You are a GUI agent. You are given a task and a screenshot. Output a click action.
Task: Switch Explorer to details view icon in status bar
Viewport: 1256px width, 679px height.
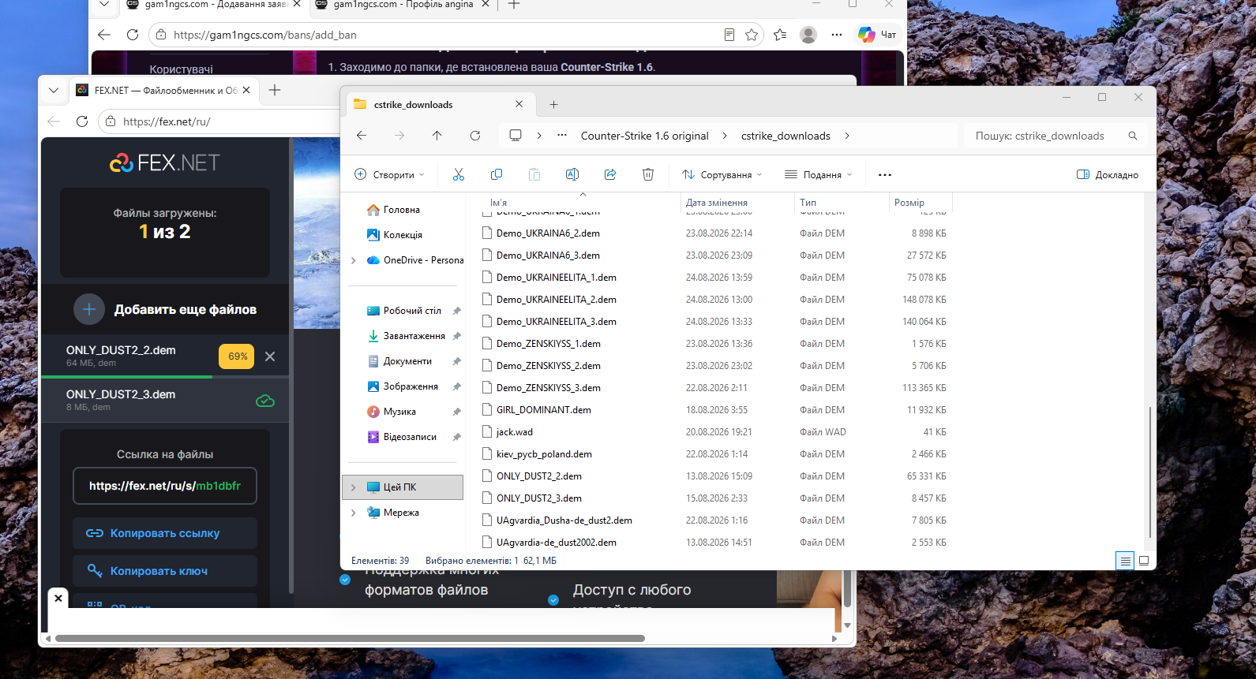coord(1125,561)
